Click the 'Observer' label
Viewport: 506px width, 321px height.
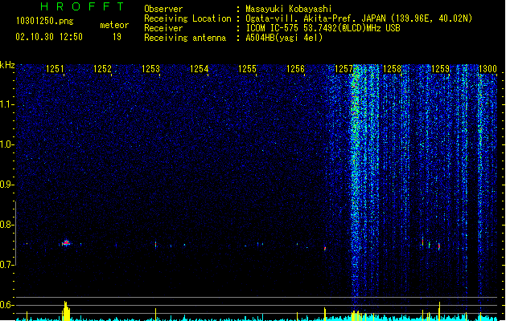163,9
